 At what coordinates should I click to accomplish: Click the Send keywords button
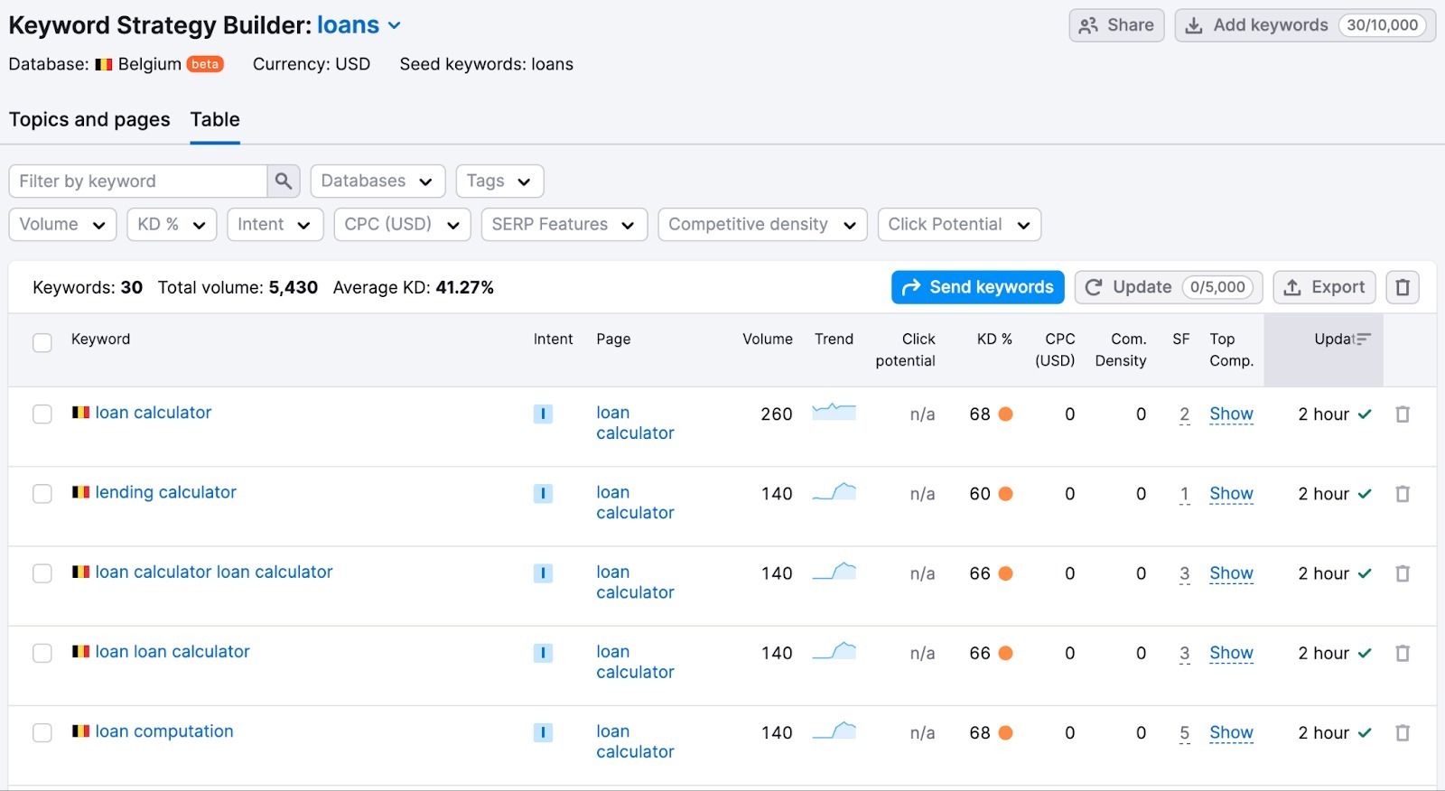tap(977, 287)
